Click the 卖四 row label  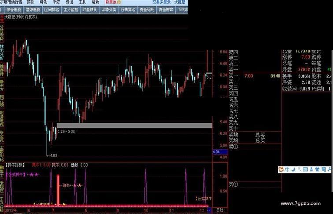click(233, 52)
